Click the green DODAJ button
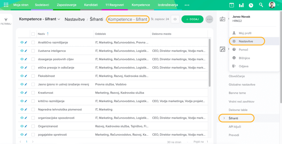The image size is (282, 144). point(192,19)
